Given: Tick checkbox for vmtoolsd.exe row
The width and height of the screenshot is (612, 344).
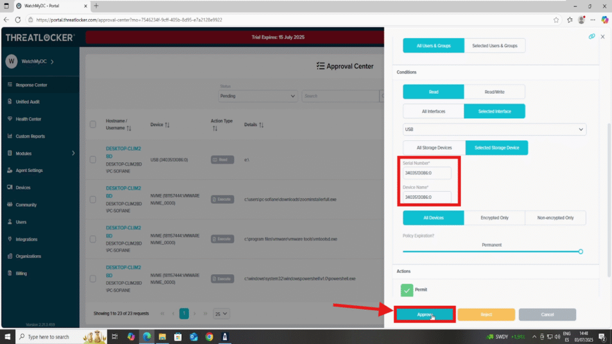Looking at the screenshot, I should (x=93, y=239).
